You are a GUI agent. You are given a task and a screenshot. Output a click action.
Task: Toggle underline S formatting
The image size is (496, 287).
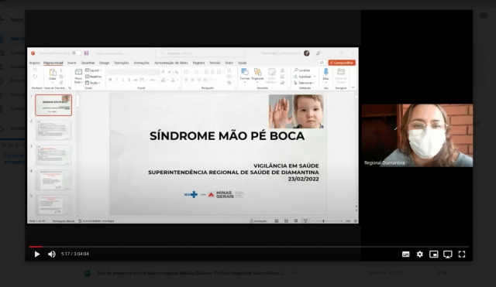pos(122,80)
